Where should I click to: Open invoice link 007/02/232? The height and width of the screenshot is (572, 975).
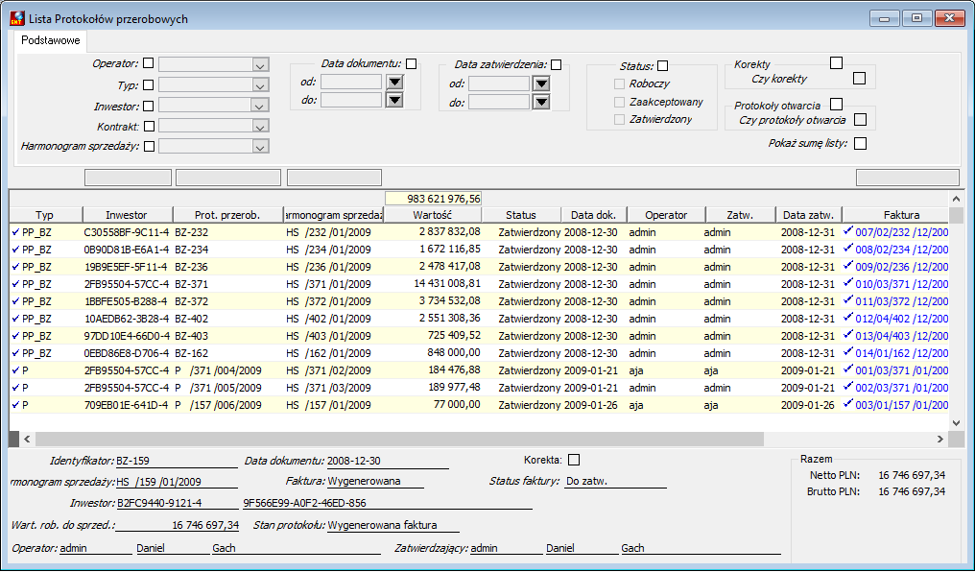coord(902,232)
